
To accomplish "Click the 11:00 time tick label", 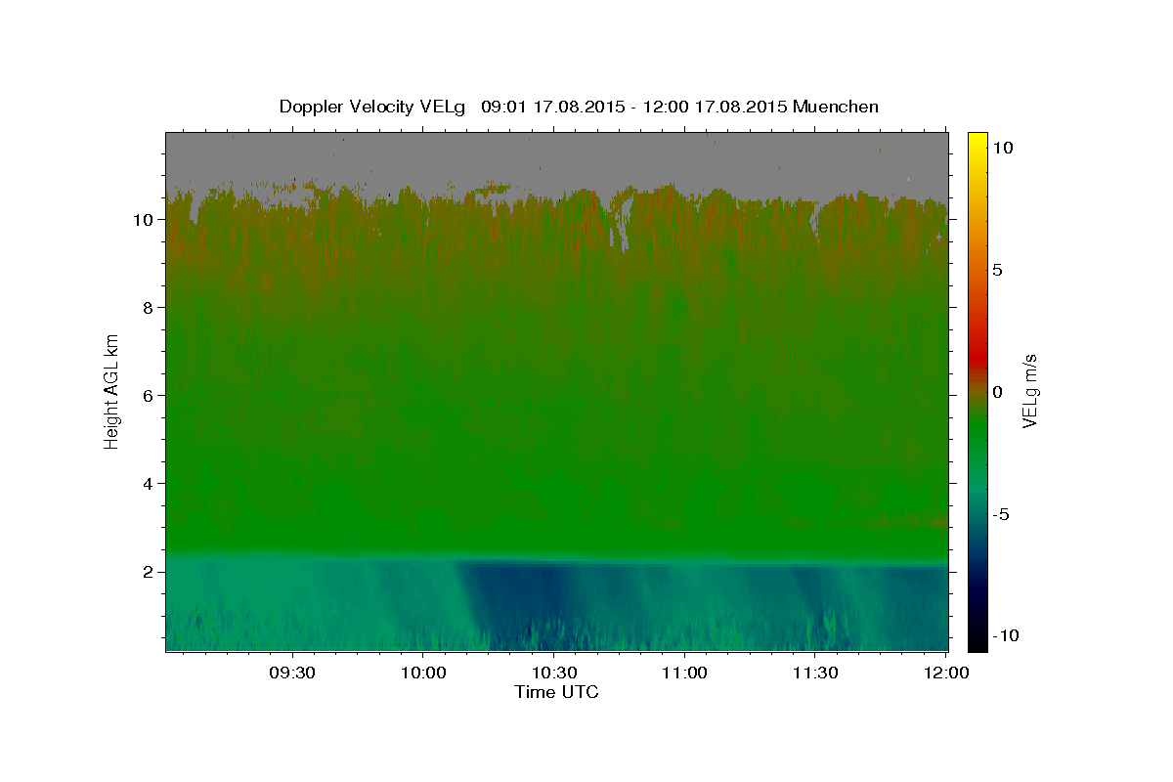I will point(684,673).
